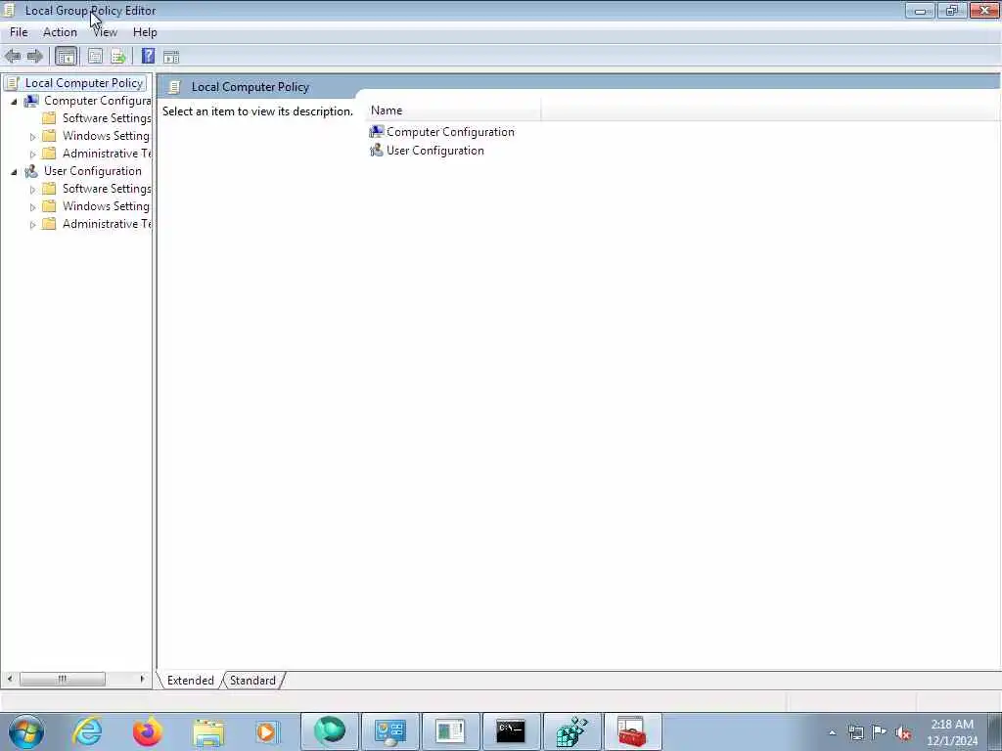Expand Software Settings under User Configuration
Image resolution: width=1002 pixels, height=751 pixels.
click(32, 189)
